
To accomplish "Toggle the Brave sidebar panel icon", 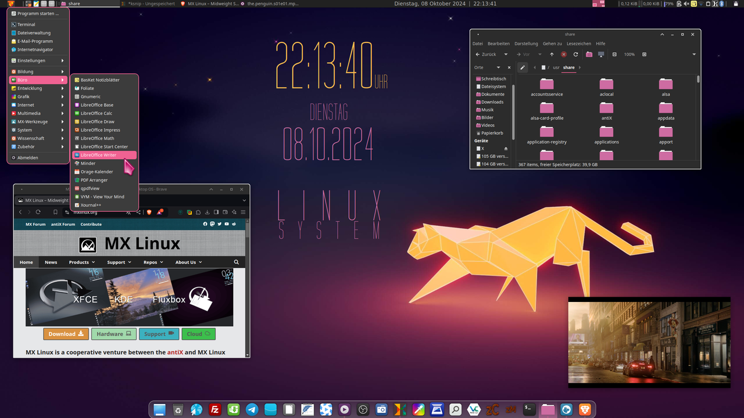I will 216,212.
